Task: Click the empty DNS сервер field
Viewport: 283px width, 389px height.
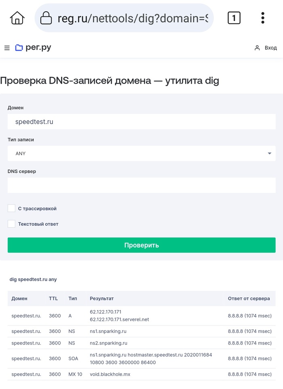Action: 141,185
